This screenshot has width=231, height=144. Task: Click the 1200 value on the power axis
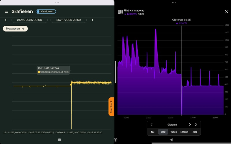(x=227, y=25)
